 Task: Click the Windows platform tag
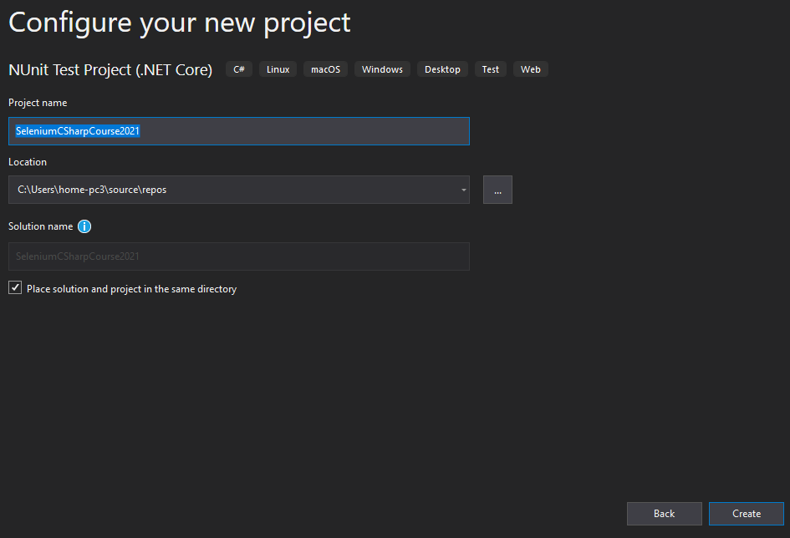tap(382, 69)
